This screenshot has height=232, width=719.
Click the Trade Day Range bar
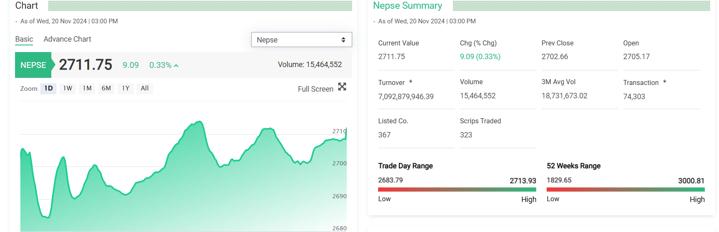click(x=457, y=190)
